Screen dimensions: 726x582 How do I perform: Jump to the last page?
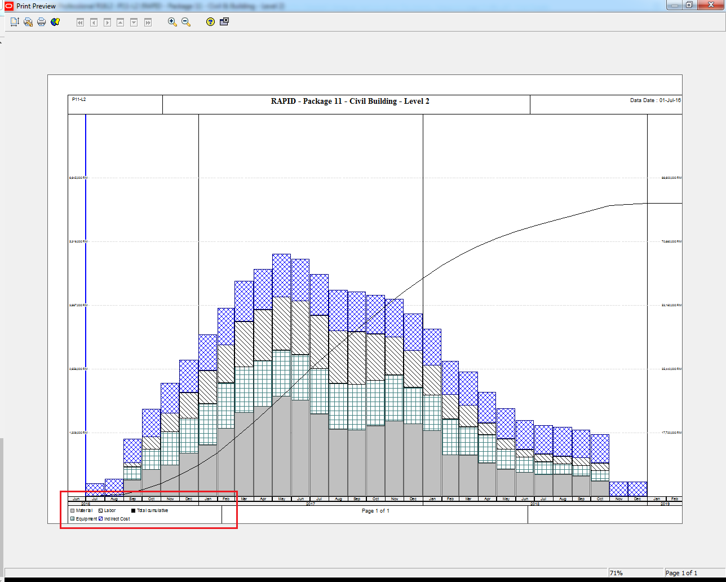click(x=148, y=23)
